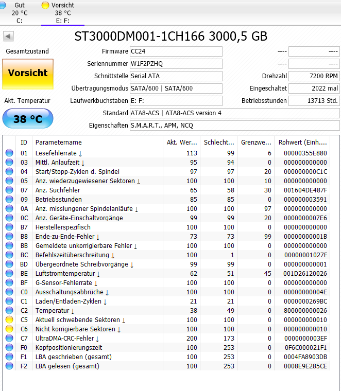This screenshot has height=391, width=341.
Task: Click the Eingeschaltet field 2022 mal
Action: pyautogui.click(x=314, y=88)
